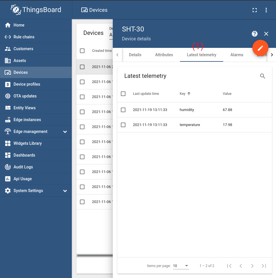
Task: Open Audit Logs in sidebar
Action: pyautogui.click(x=23, y=167)
